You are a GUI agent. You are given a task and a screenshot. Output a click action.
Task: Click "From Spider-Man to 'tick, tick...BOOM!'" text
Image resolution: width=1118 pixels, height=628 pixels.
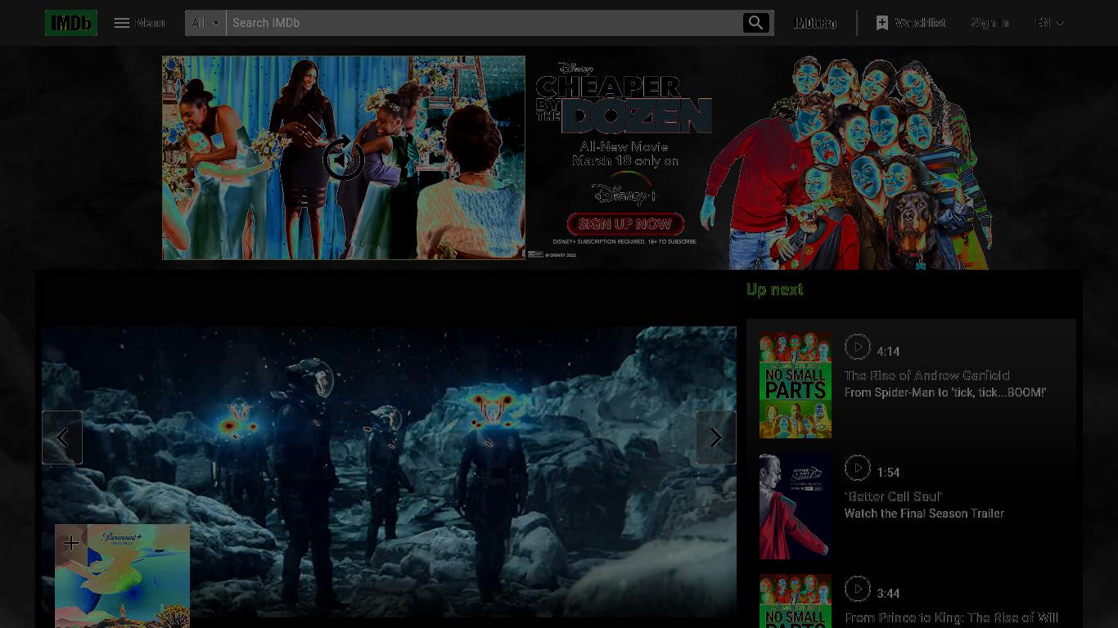pos(945,392)
